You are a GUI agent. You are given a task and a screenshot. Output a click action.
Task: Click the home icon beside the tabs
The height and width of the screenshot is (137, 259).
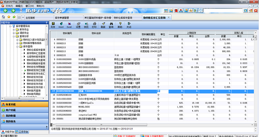pyautogui.click(x=3, y=17)
